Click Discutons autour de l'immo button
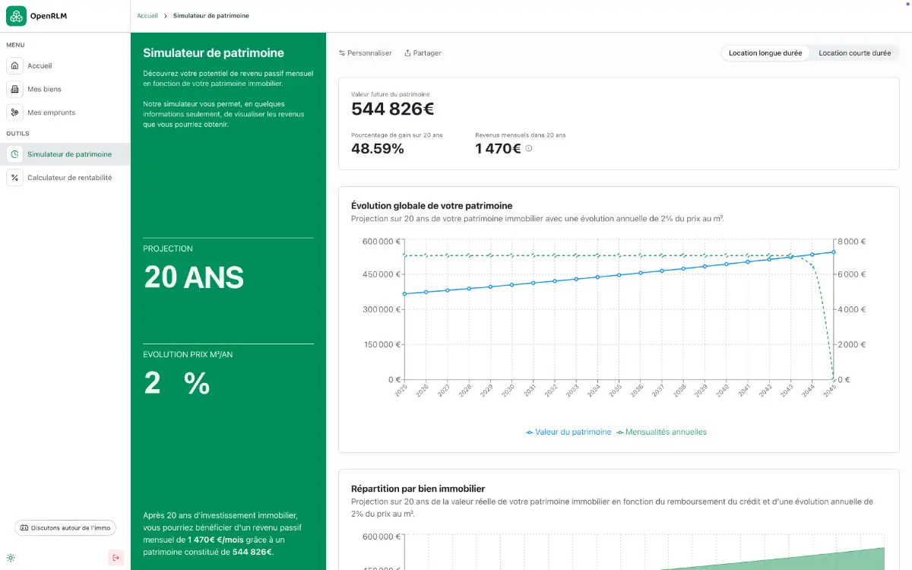Image resolution: width=912 pixels, height=570 pixels. 65,527
